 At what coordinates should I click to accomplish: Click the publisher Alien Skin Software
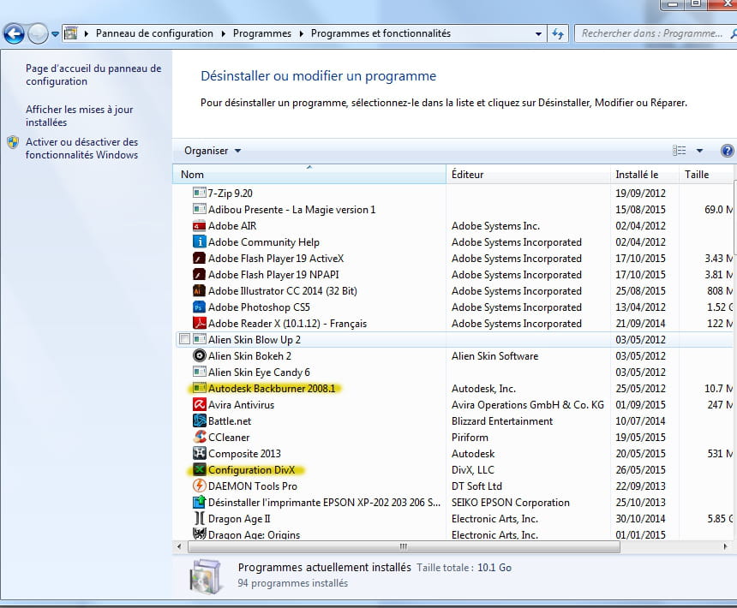(495, 356)
